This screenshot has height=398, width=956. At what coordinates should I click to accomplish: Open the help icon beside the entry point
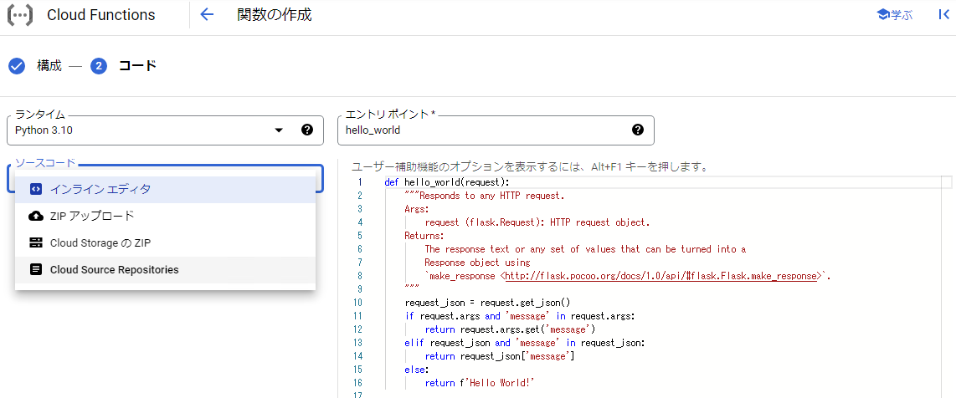click(638, 130)
